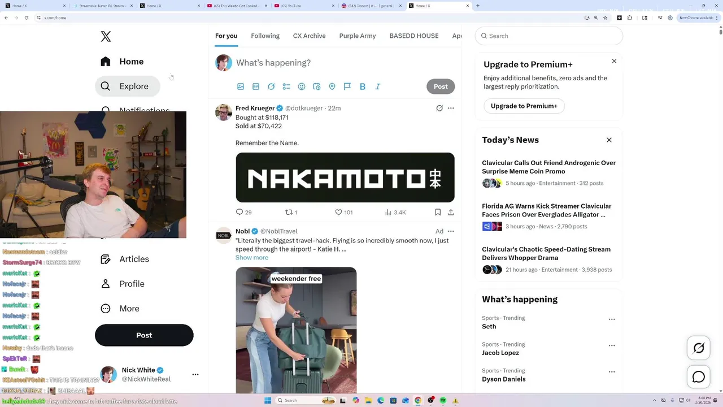Image resolution: width=723 pixels, height=407 pixels.
Task: Click the black Post button in sidebar
Action: click(144, 335)
